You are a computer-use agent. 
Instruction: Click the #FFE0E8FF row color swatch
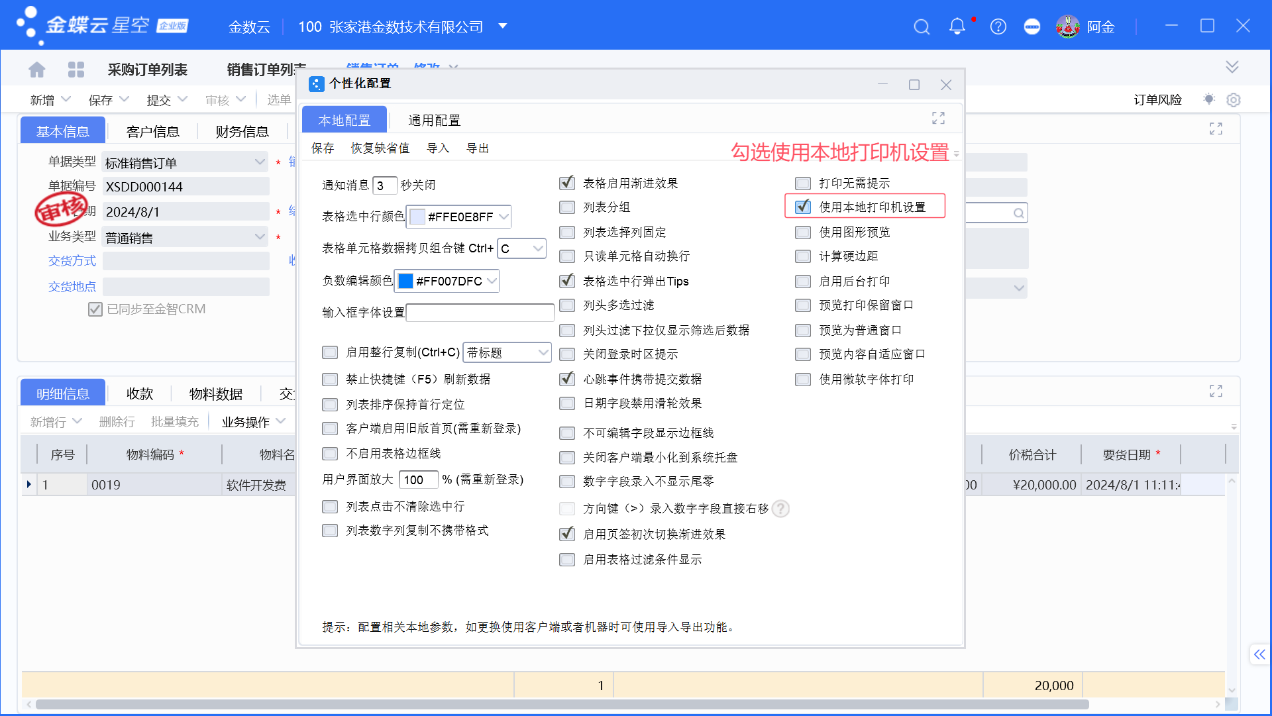pyautogui.click(x=417, y=217)
